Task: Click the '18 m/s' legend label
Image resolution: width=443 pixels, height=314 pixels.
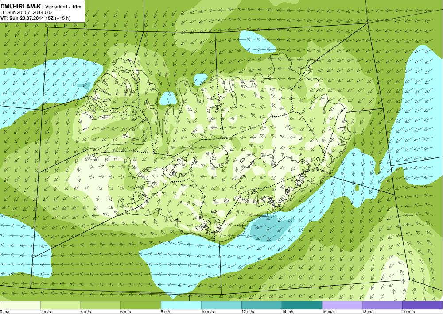Action: point(369,312)
